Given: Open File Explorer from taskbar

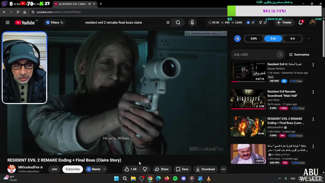Looking at the screenshot, I should tap(133, 178).
